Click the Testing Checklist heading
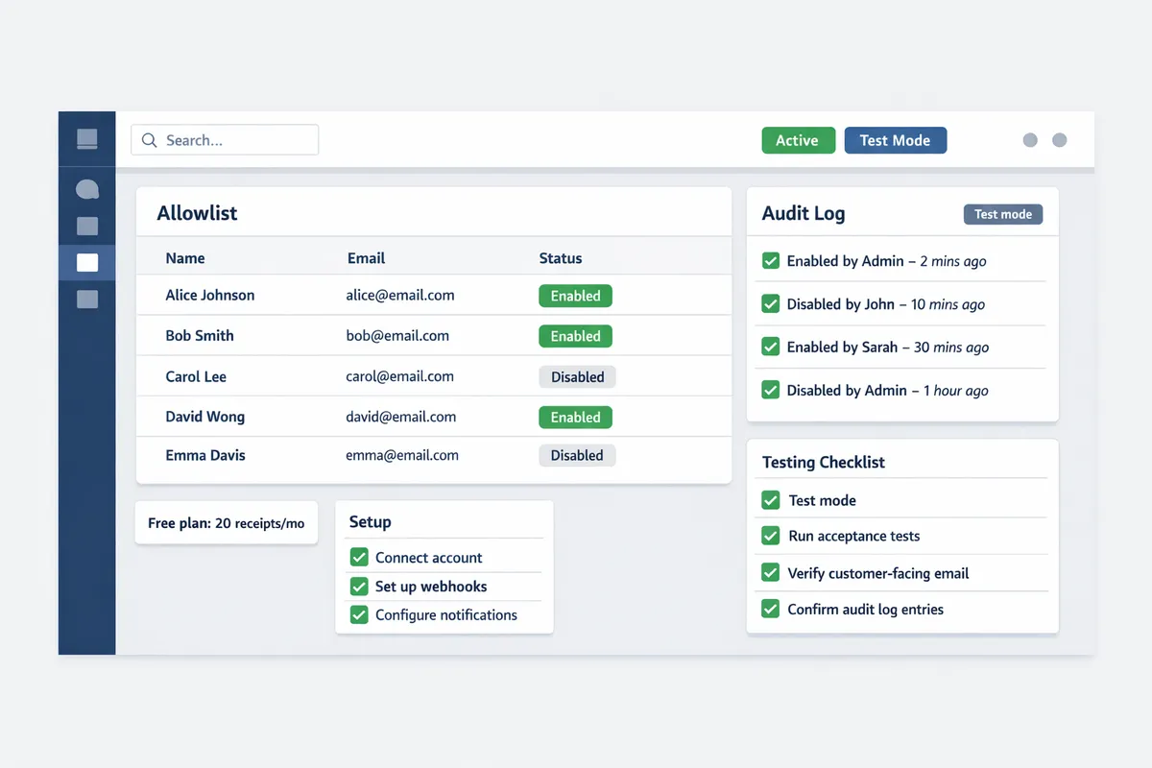 tap(824, 462)
